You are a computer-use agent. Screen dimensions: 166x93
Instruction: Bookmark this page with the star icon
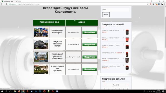click(148, 4)
